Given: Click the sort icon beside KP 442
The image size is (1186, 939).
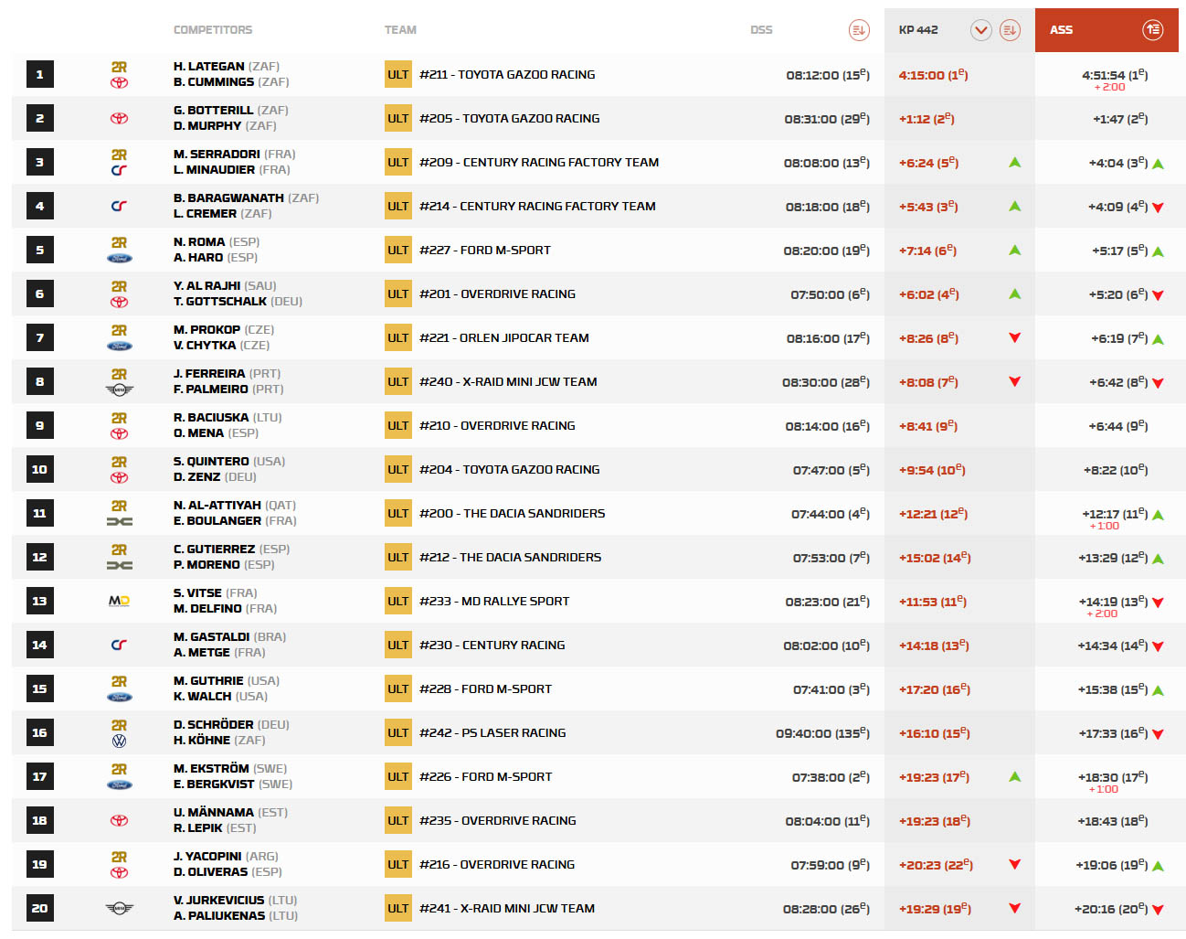Looking at the screenshot, I should (x=1009, y=30).
